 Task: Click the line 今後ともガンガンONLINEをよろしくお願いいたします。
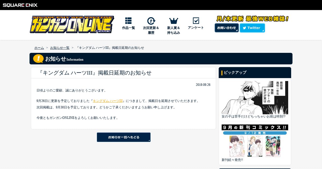tap(77, 118)
